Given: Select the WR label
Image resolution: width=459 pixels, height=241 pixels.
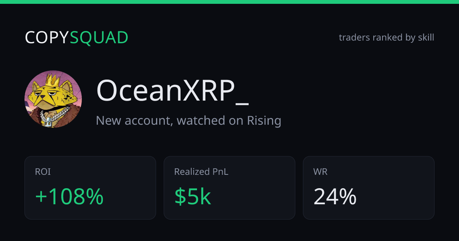Looking at the screenshot, I should coord(320,172).
